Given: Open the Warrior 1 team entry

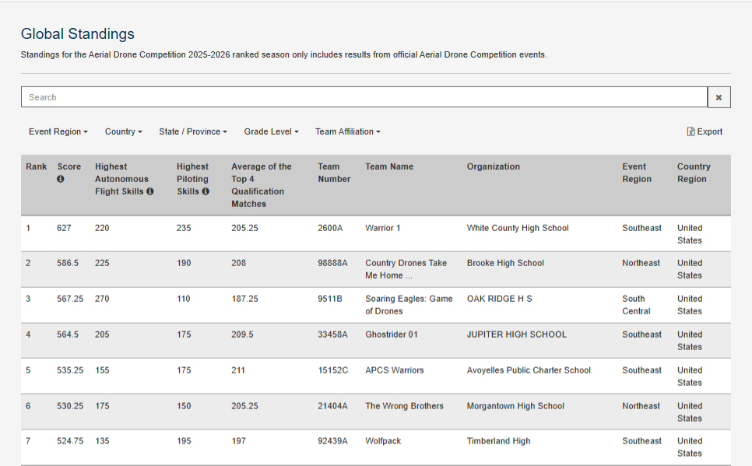Looking at the screenshot, I should (383, 228).
